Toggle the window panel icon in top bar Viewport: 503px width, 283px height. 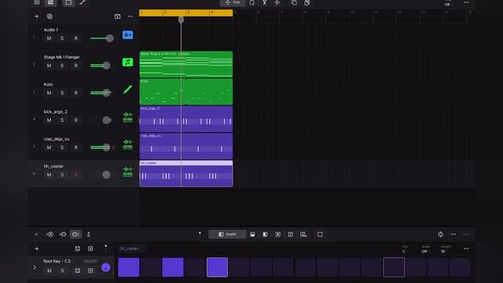click(x=68, y=2)
